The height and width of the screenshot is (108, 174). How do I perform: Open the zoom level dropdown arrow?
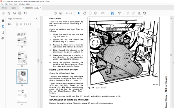(107, 13)
